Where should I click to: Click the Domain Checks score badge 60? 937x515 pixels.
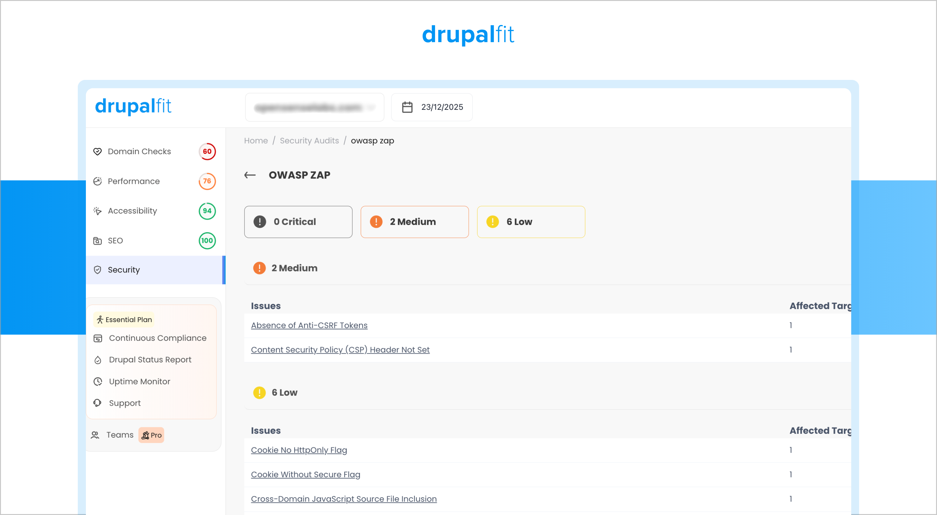207,152
